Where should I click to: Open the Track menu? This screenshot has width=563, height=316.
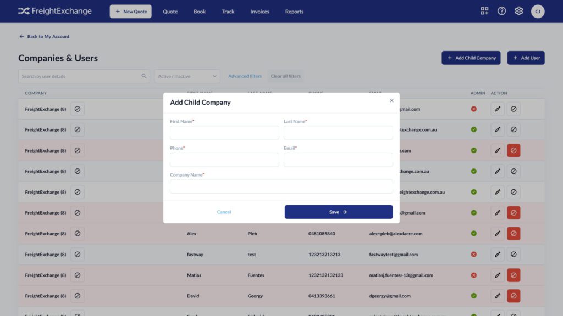click(228, 12)
